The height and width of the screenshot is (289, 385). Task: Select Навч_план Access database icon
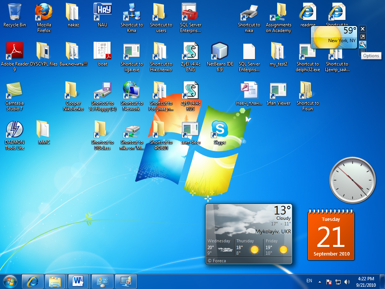point(249,93)
